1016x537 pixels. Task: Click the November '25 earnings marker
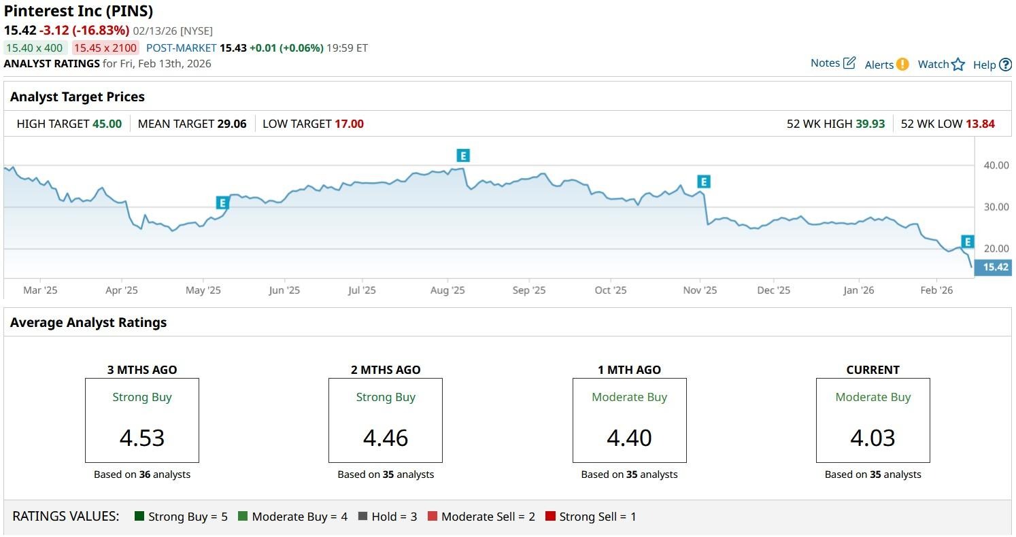click(704, 181)
